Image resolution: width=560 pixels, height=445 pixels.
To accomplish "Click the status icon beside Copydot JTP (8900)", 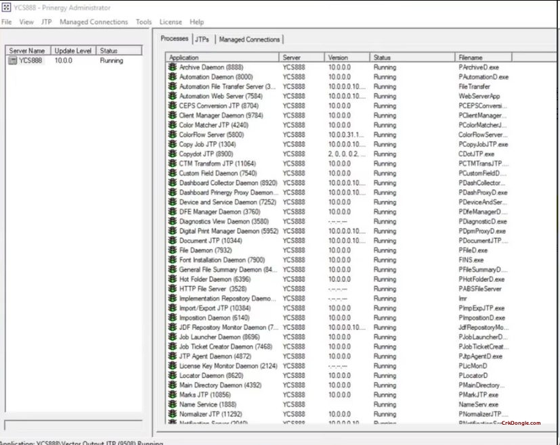I will click(173, 154).
